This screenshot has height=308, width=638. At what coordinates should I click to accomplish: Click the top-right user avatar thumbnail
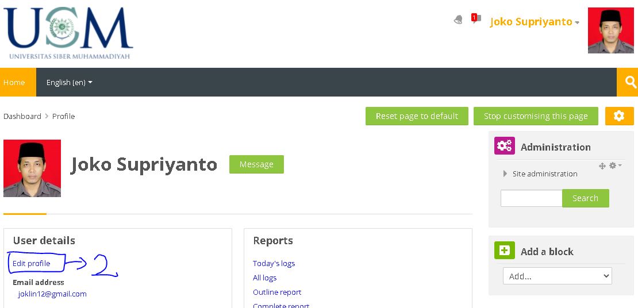click(x=610, y=30)
